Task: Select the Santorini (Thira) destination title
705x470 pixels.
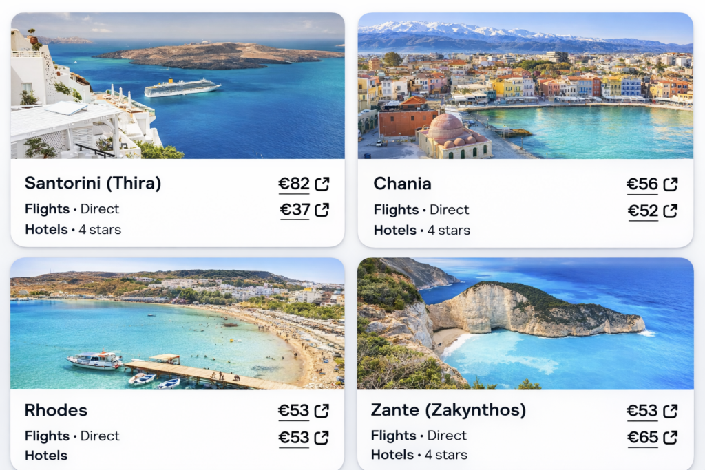Action: pos(93,184)
